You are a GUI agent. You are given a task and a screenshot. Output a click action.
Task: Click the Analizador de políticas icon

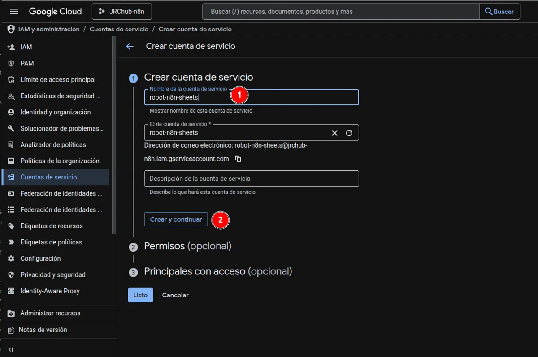coord(11,145)
